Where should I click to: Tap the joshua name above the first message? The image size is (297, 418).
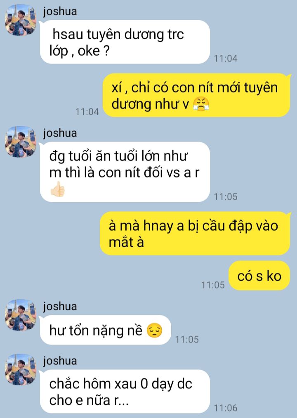click(x=60, y=12)
